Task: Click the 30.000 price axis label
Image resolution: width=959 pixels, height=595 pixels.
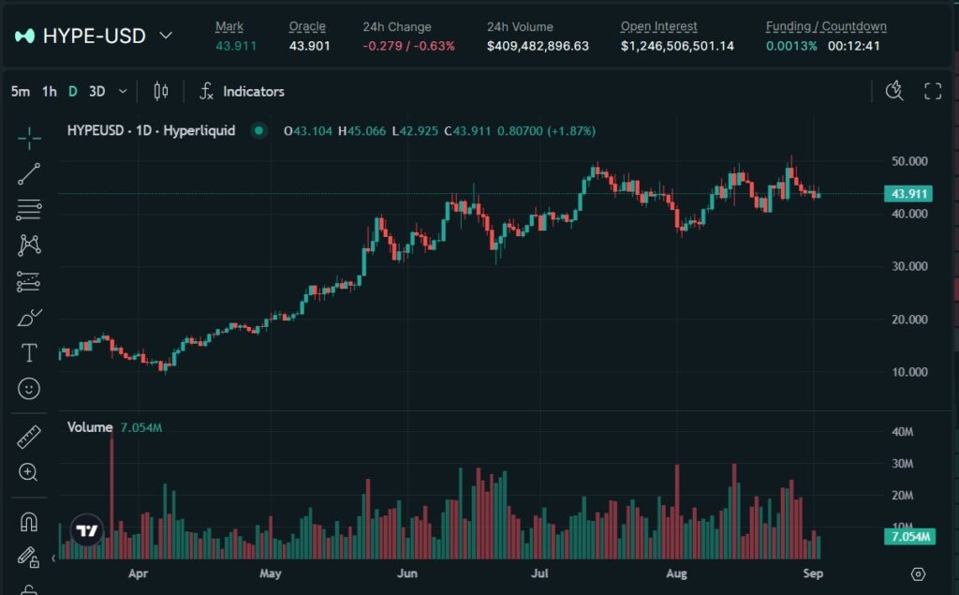Action: (909, 266)
